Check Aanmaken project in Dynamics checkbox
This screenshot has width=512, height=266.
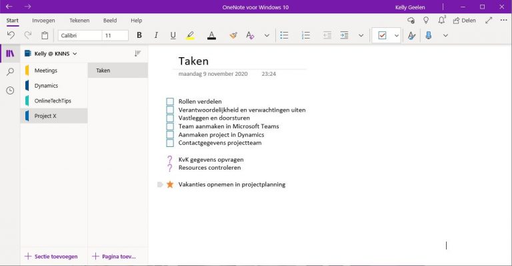(170, 135)
